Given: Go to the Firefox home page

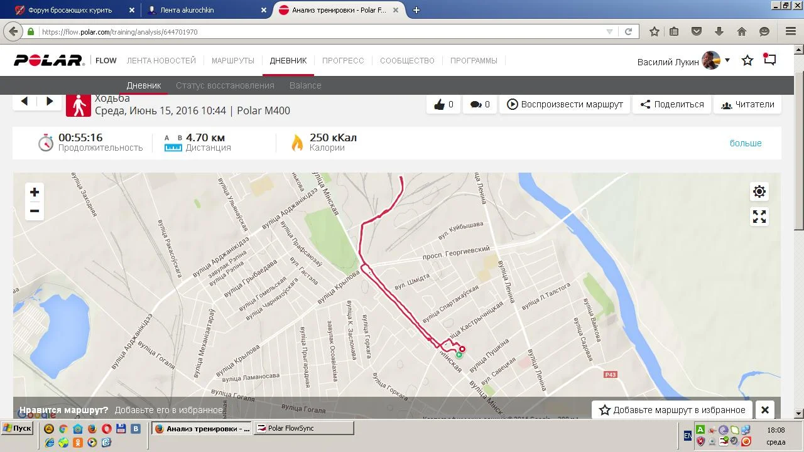Looking at the screenshot, I should click(742, 31).
